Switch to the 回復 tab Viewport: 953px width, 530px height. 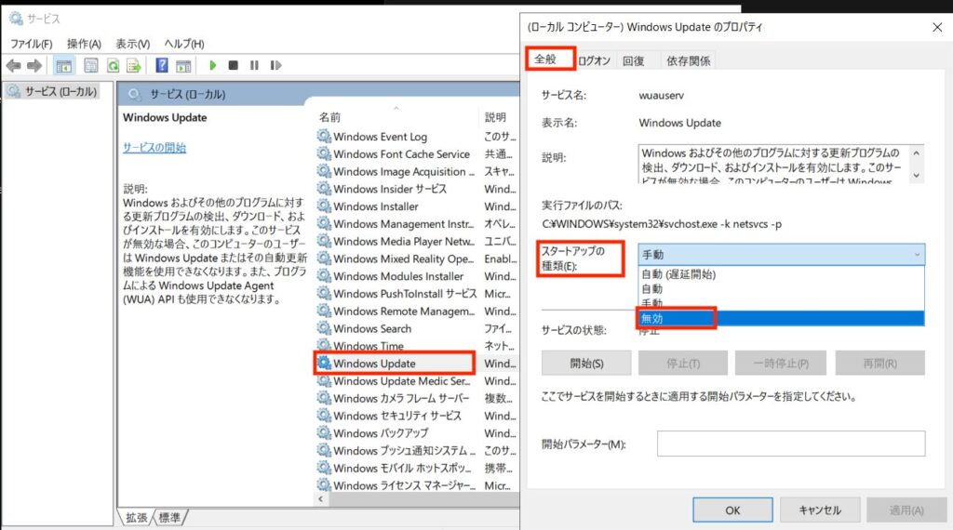[633, 60]
